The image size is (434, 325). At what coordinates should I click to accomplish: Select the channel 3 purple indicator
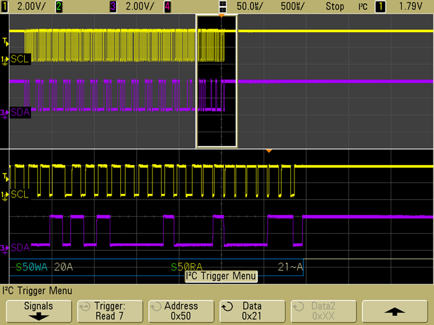pos(112,6)
